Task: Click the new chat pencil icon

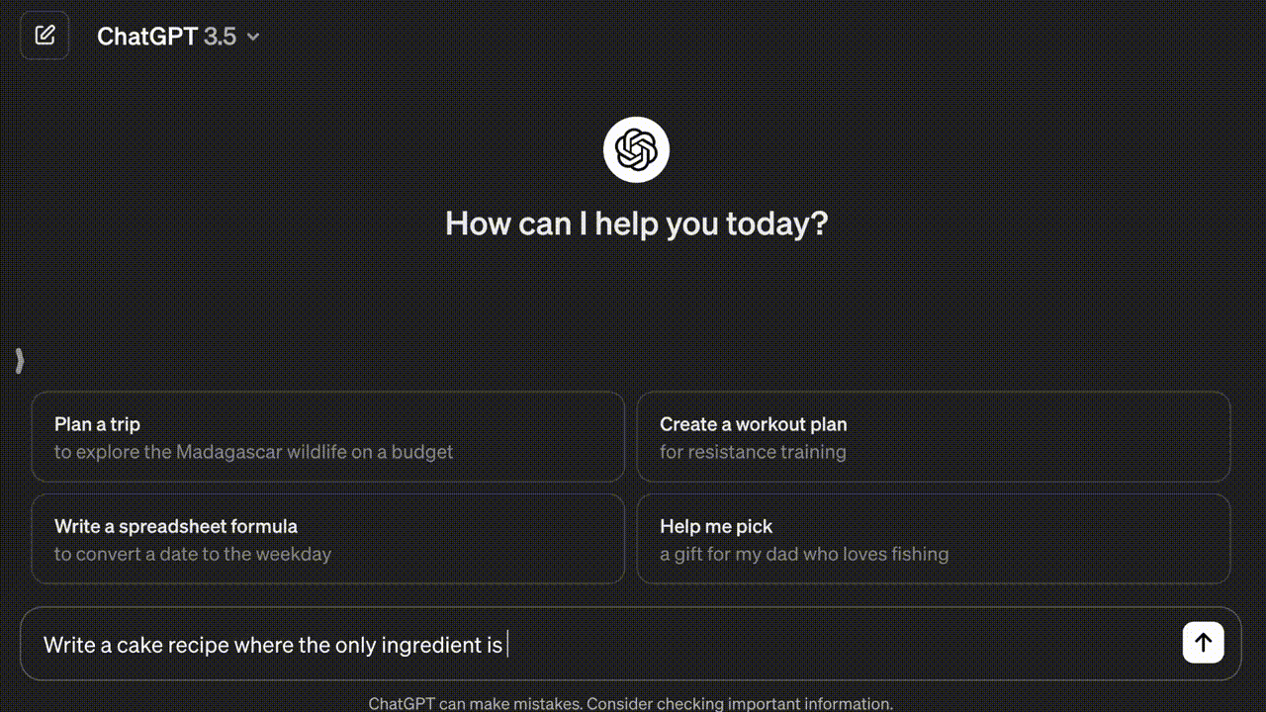Action: point(45,36)
